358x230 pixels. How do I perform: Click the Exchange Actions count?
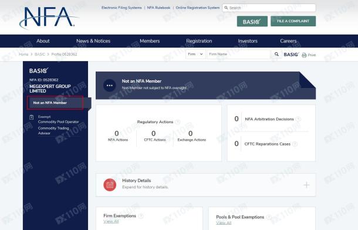(x=190, y=133)
